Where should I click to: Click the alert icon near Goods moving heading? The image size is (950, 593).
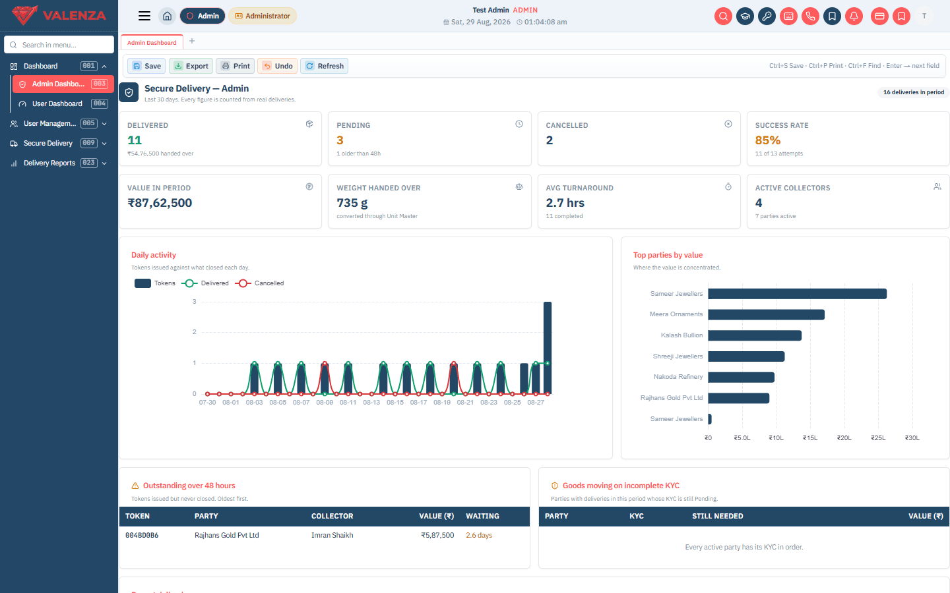555,486
